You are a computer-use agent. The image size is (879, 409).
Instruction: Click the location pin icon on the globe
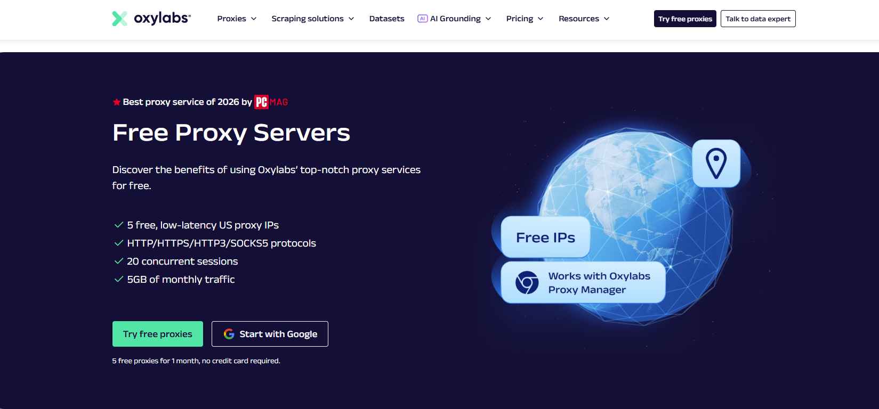(716, 163)
